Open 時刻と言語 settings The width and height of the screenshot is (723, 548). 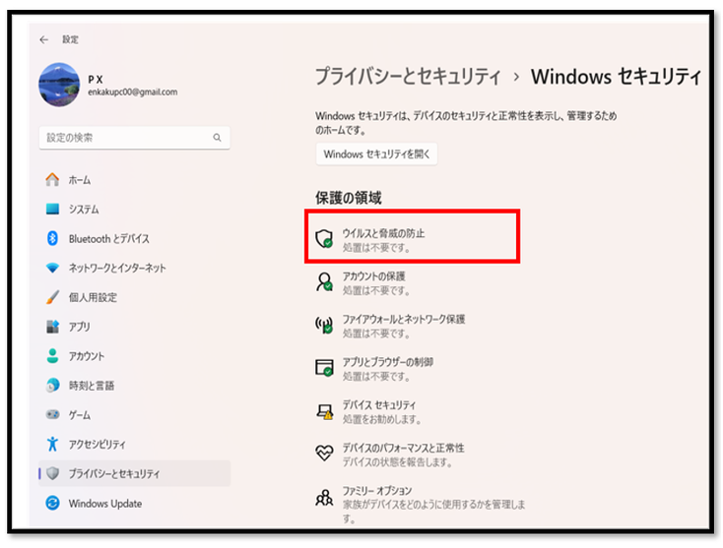pos(134,385)
